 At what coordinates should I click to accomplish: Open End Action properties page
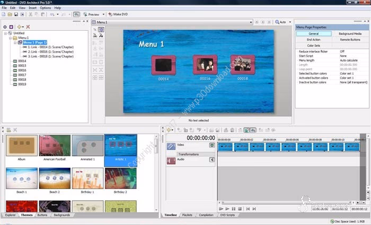314,40
